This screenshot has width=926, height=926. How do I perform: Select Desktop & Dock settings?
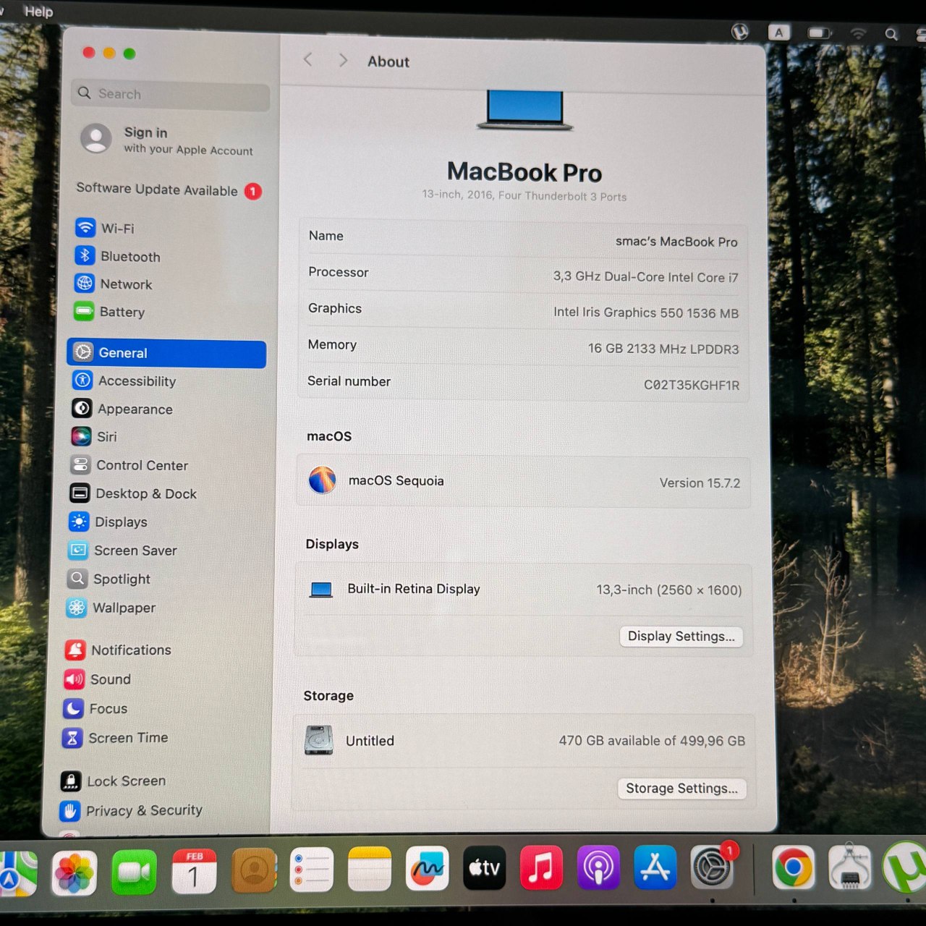(146, 493)
